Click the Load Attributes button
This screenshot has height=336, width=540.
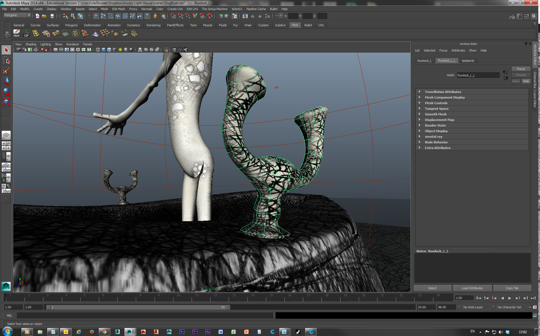tap(472, 288)
